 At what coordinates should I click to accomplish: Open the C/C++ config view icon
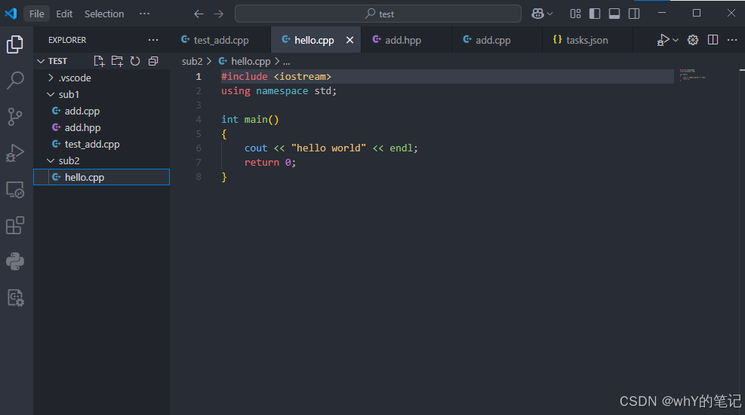click(x=15, y=298)
